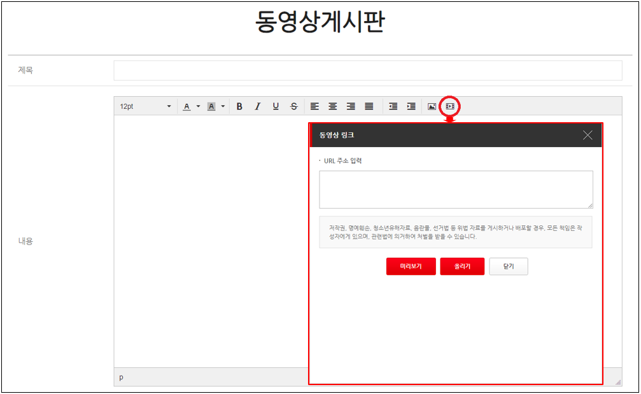Viewport: 641px width, 394px height.
Task: Increase the paragraph indent
Action: 411,106
